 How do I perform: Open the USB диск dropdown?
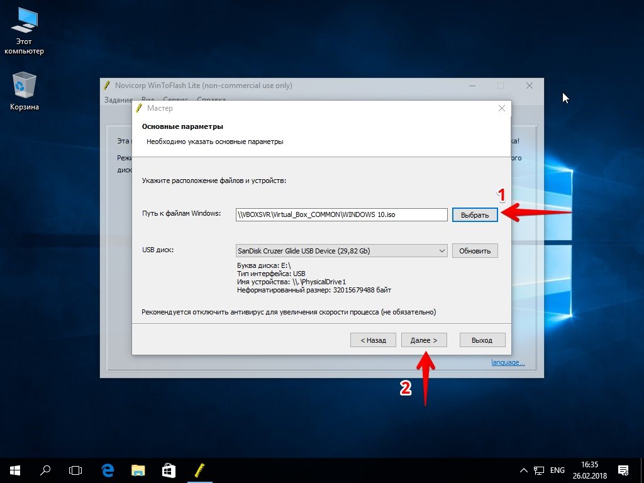[341, 251]
